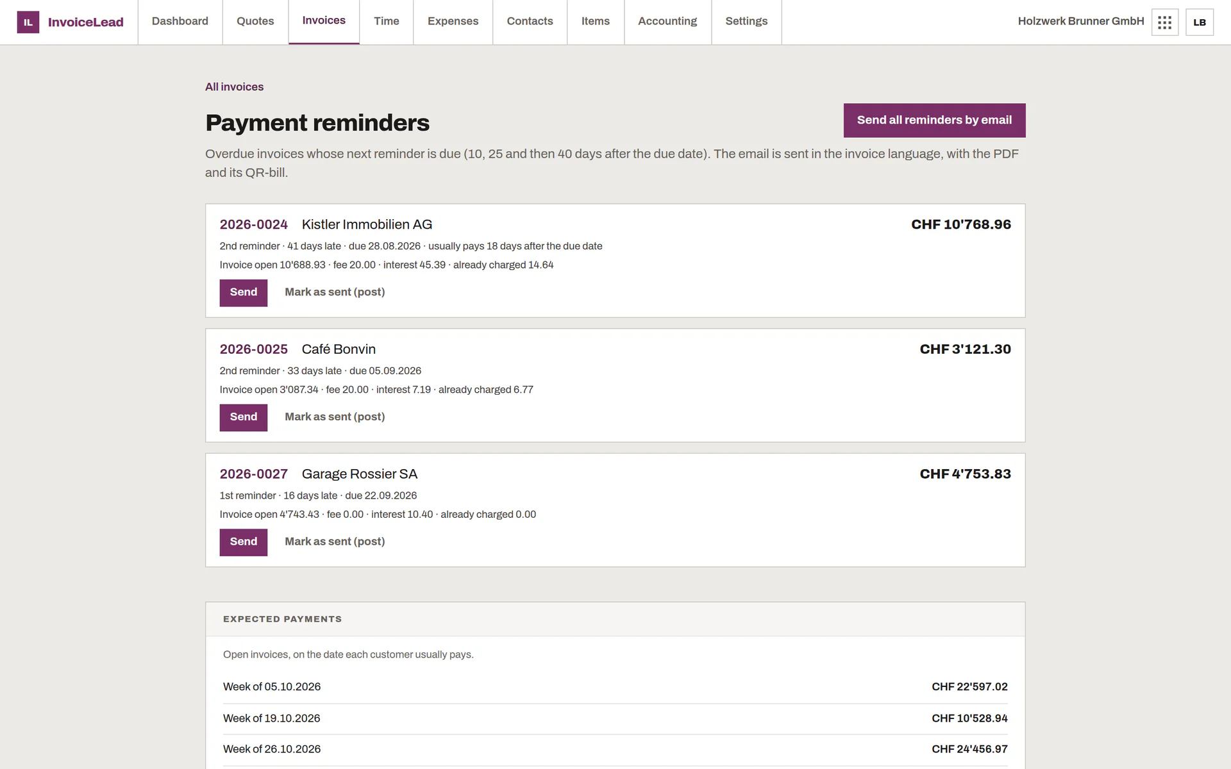Mark Café Bonvin reminder as sent by post
Image resolution: width=1231 pixels, height=769 pixels.
click(x=335, y=417)
